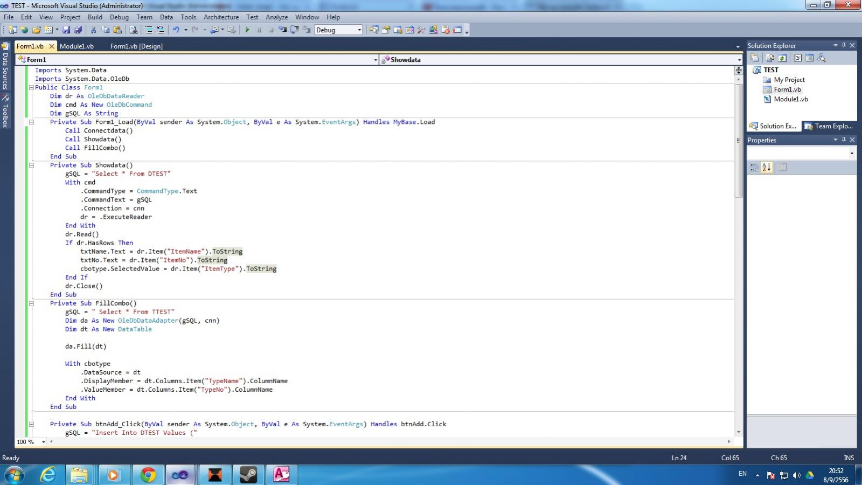
Task: Open the Showdata method name dropdown
Action: coord(739,60)
